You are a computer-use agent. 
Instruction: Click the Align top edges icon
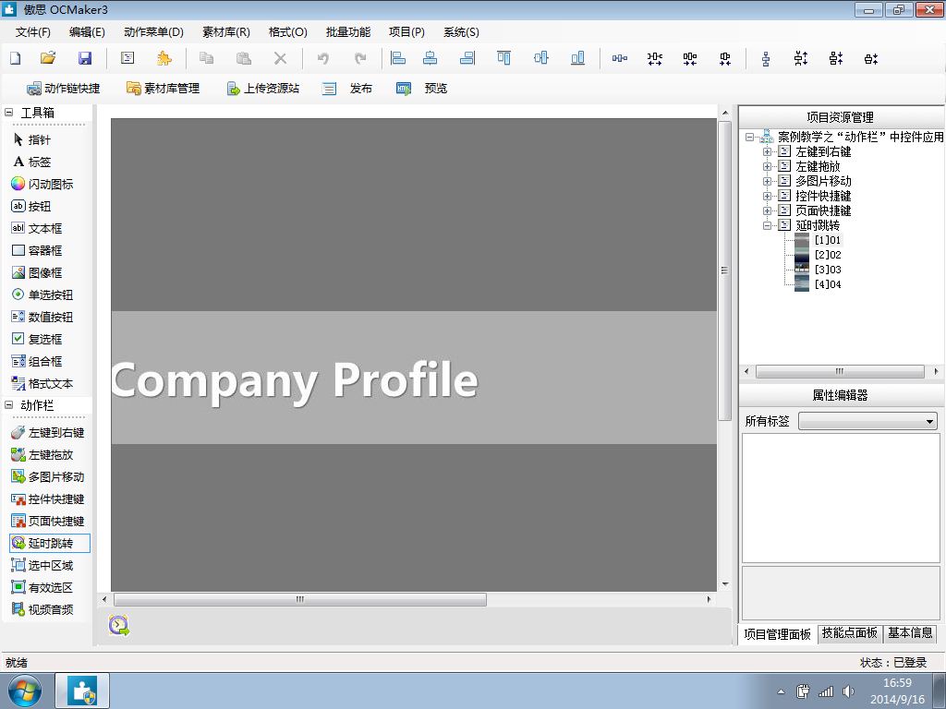pyautogui.click(x=503, y=58)
